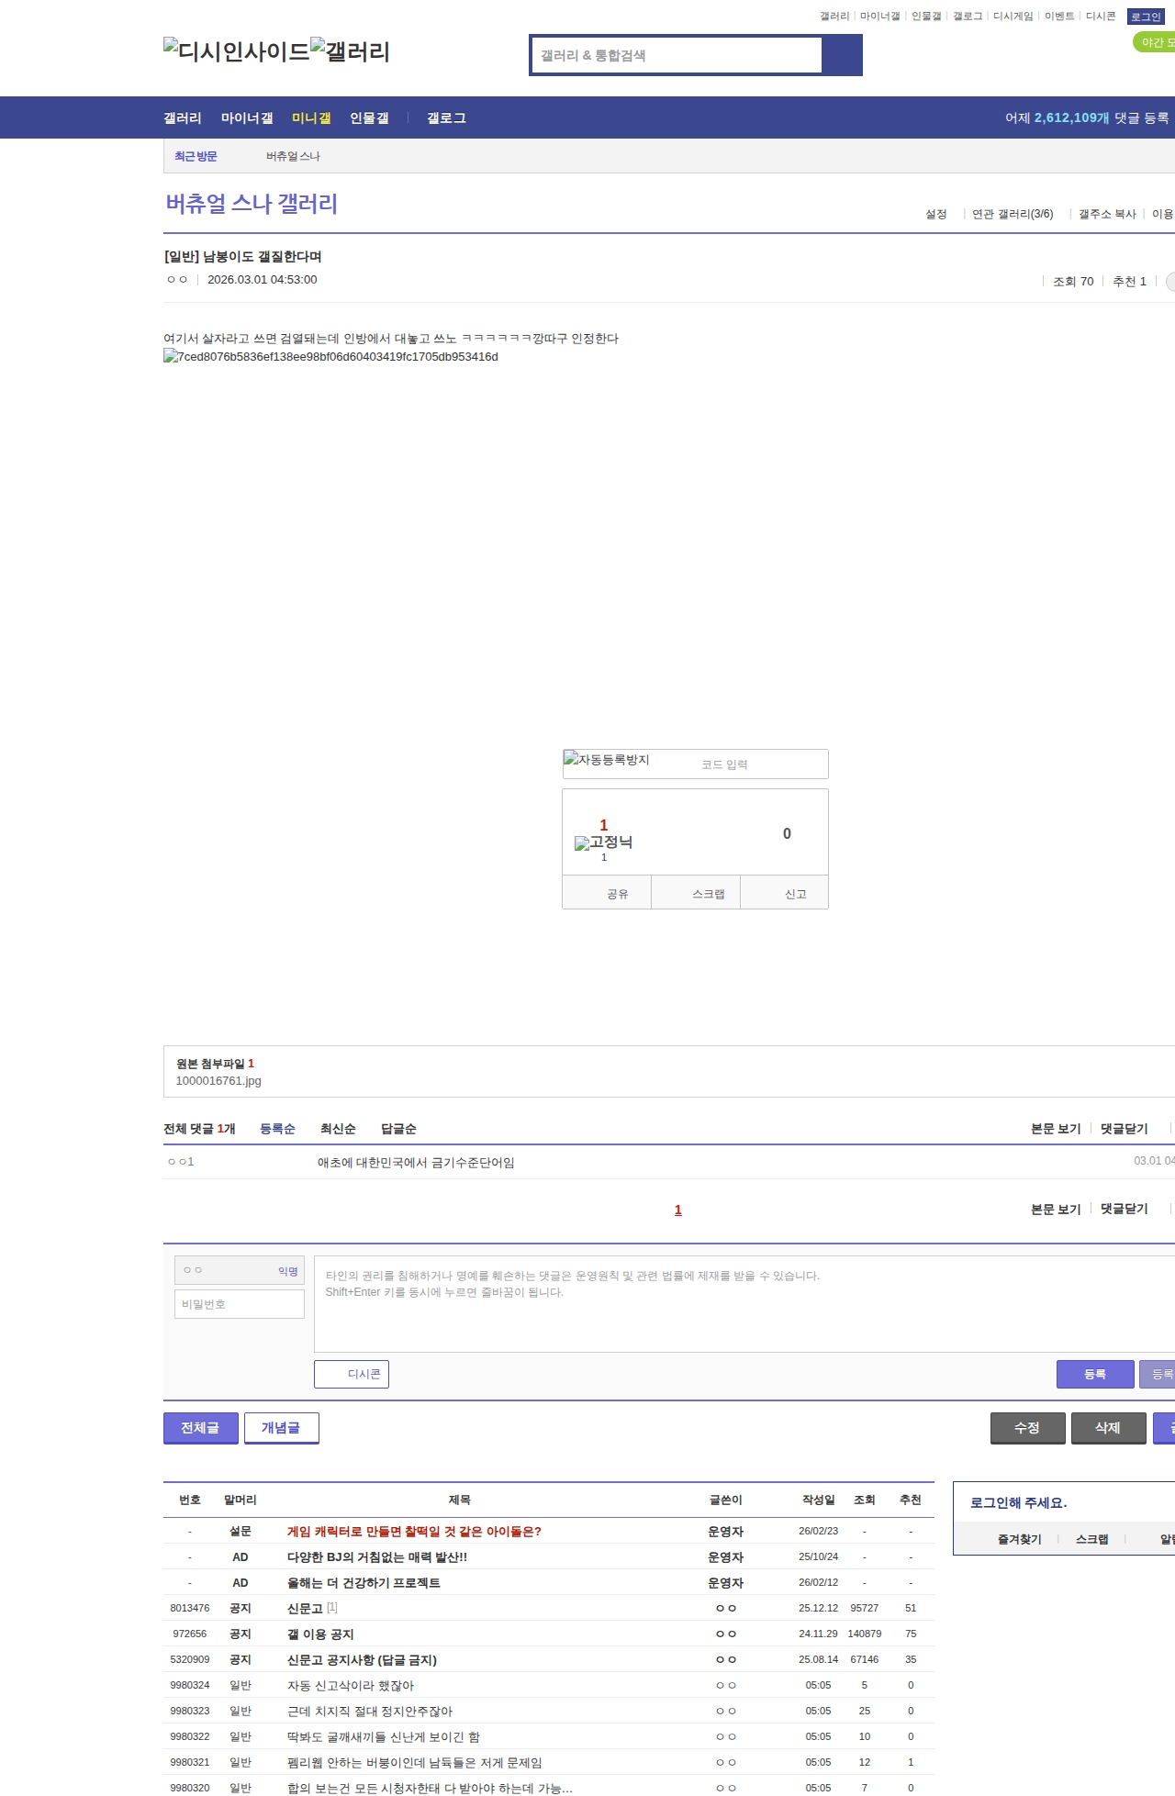Click the 코드 입력 captcha field
The width and height of the screenshot is (1175, 1796).
pyautogui.click(x=753, y=764)
